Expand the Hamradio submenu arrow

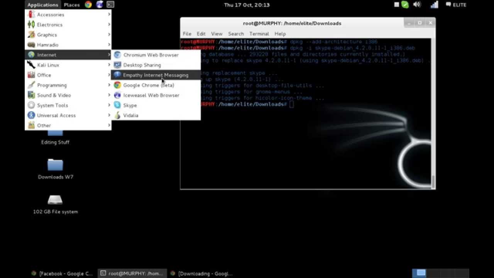click(109, 45)
